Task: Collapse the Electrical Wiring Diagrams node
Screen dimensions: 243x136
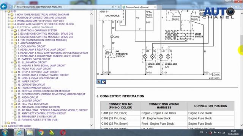Action: click(x=9, y=27)
